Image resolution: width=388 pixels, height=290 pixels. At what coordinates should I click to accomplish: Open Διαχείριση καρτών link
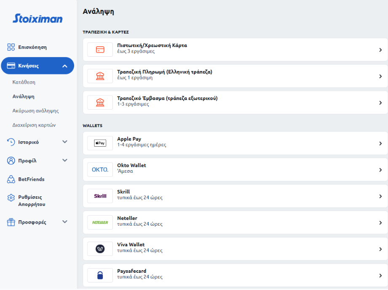pos(34,125)
